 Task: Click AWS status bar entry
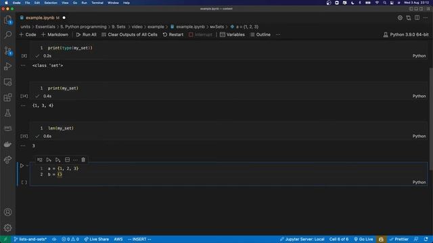(118, 239)
